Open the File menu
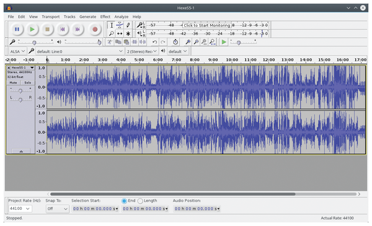Viewport: 372px width, 226px height. [x=11, y=17]
